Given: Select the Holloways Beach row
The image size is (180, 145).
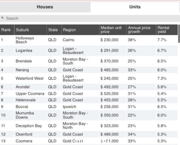Looking at the screenshot, I should [89, 40].
